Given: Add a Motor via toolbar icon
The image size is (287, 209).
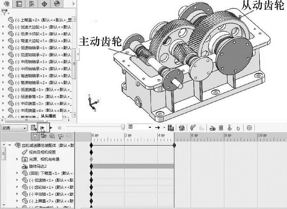Looking at the screenshot, I should click(212, 128).
